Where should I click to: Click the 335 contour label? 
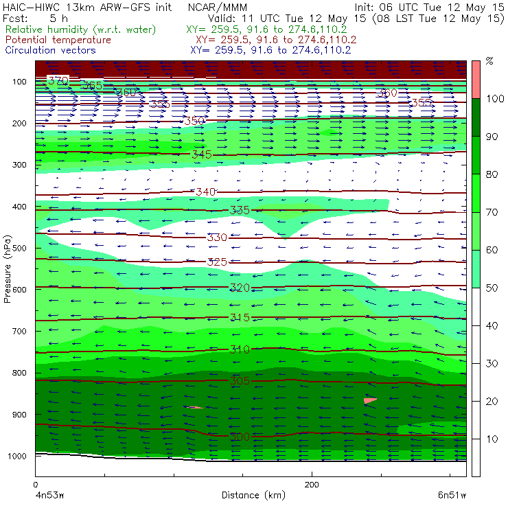click(x=240, y=210)
